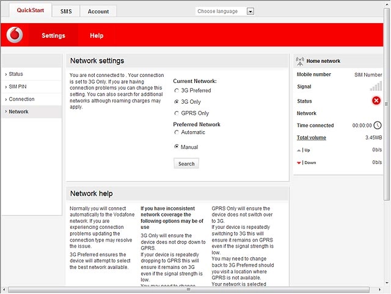Select the GPRS Only radio button
This screenshot has height=294, width=391.
[177, 113]
